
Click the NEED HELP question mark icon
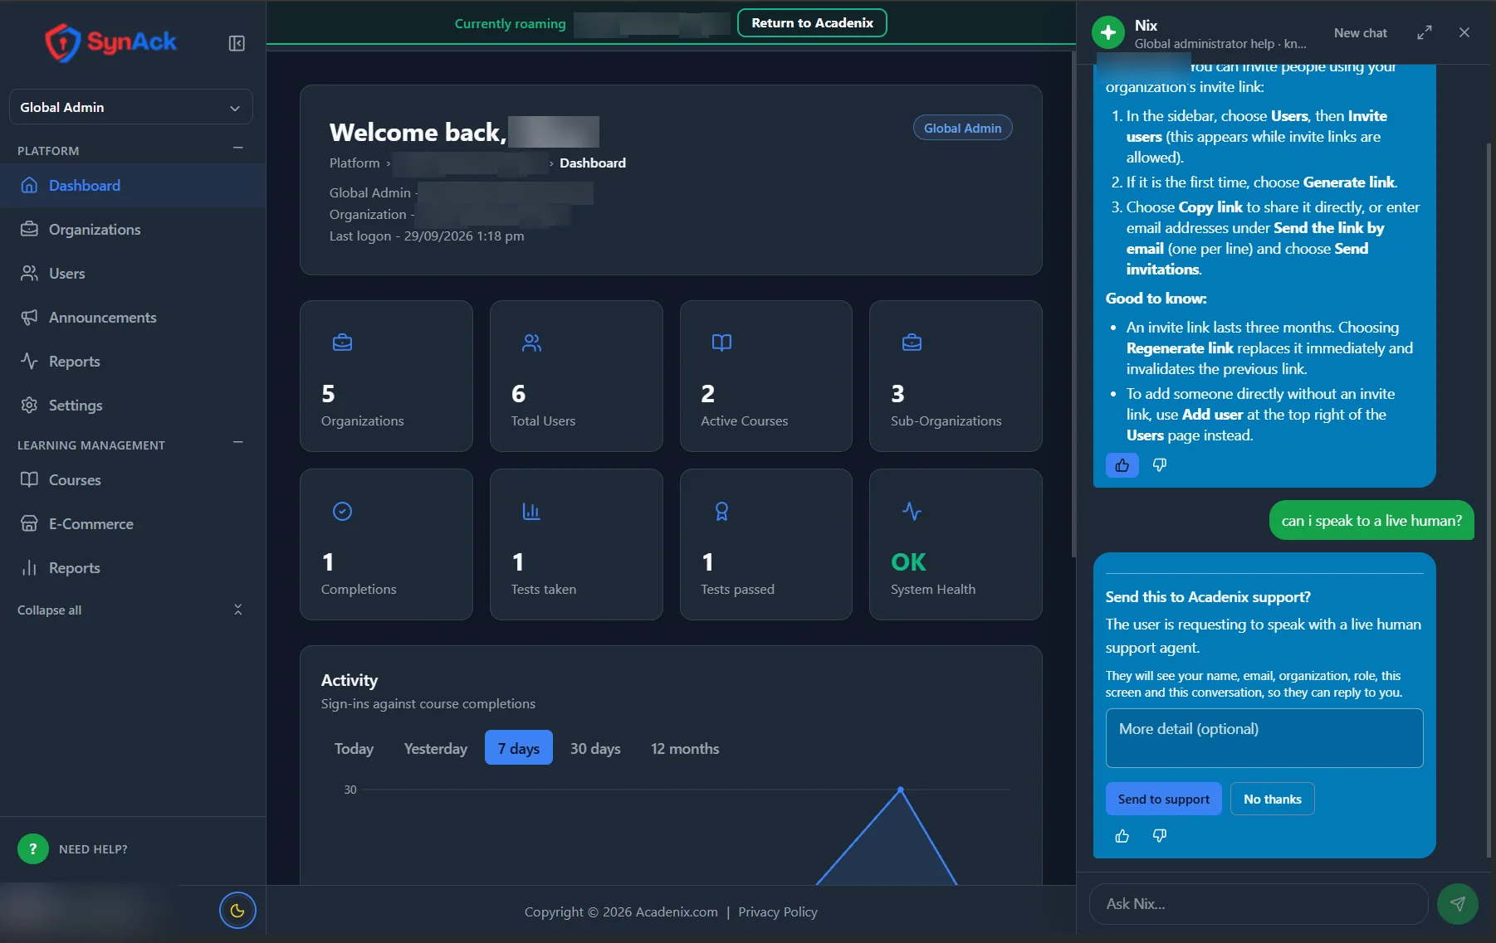click(x=33, y=848)
